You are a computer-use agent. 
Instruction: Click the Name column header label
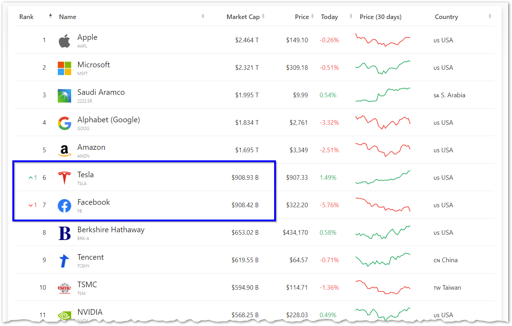[68, 17]
